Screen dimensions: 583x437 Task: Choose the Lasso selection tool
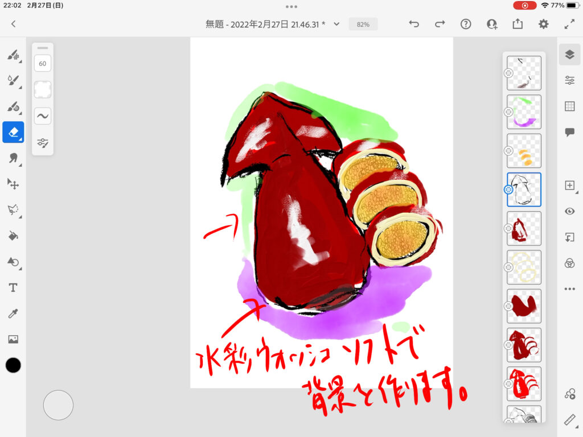coord(13,210)
